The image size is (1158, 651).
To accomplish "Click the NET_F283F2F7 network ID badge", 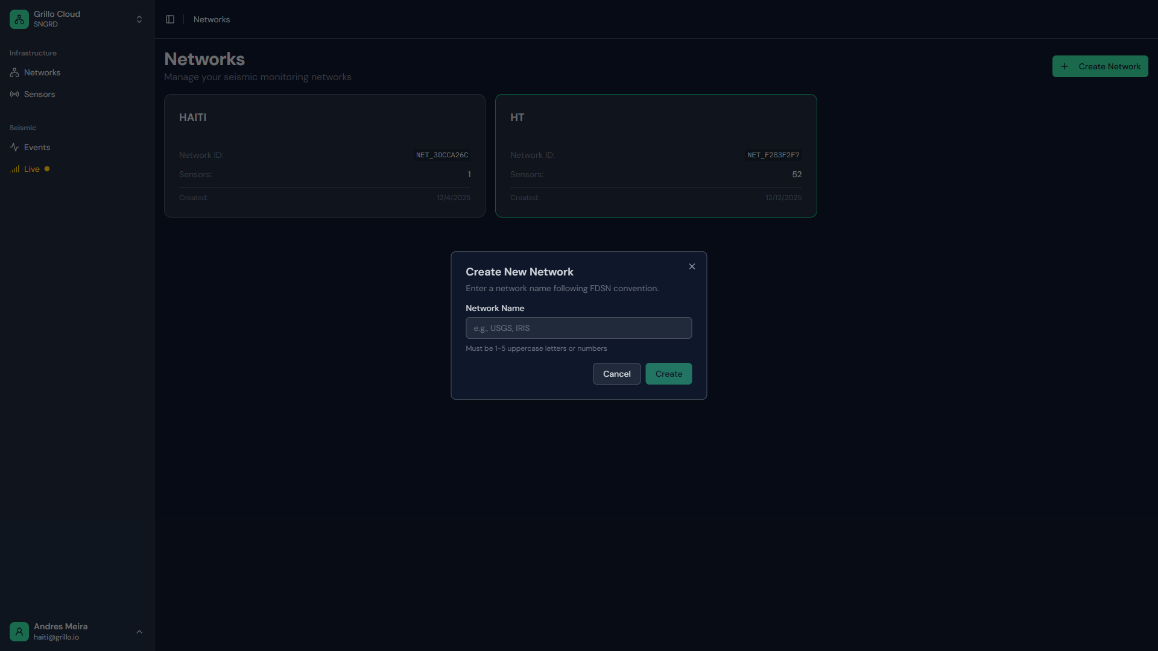I will [x=773, y=155].
